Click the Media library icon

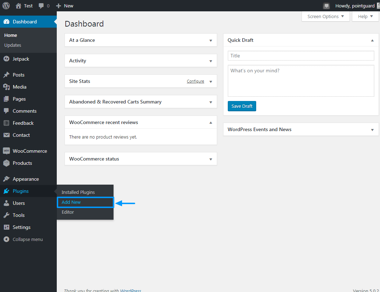(x=6, y=87)
